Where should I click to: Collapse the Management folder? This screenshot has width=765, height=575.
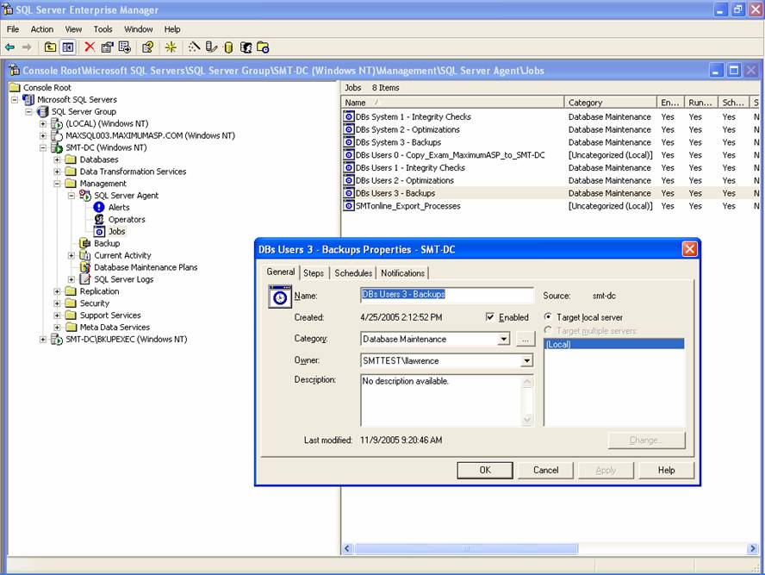pyautogui.click(x=57, y=184)
